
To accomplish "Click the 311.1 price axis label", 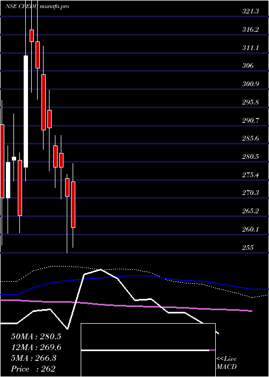I will tap(251, 48).
